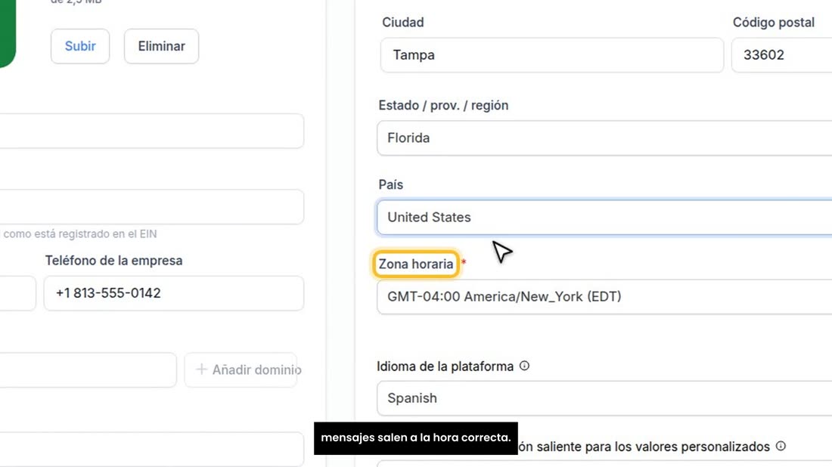
Task: Click the Código postal label
Action: tap(774, 22)
